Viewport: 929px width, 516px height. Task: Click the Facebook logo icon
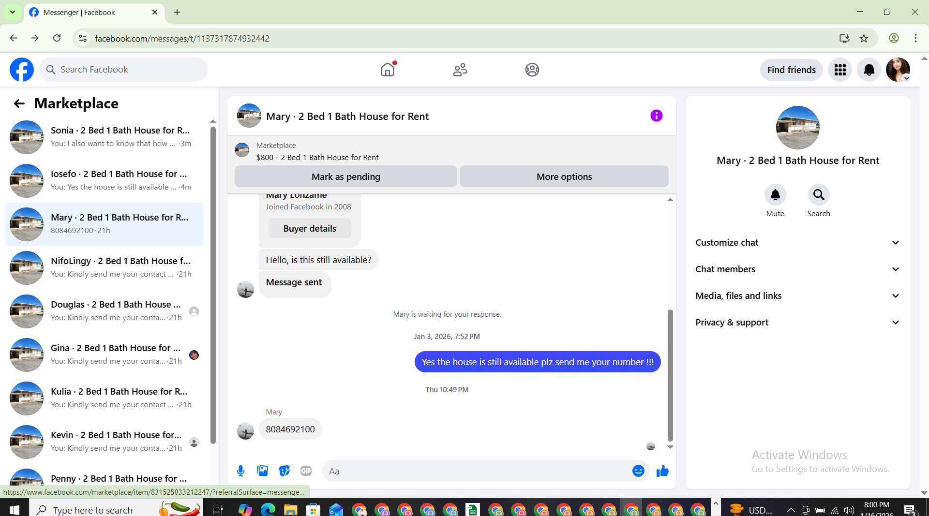pos(22,70)
